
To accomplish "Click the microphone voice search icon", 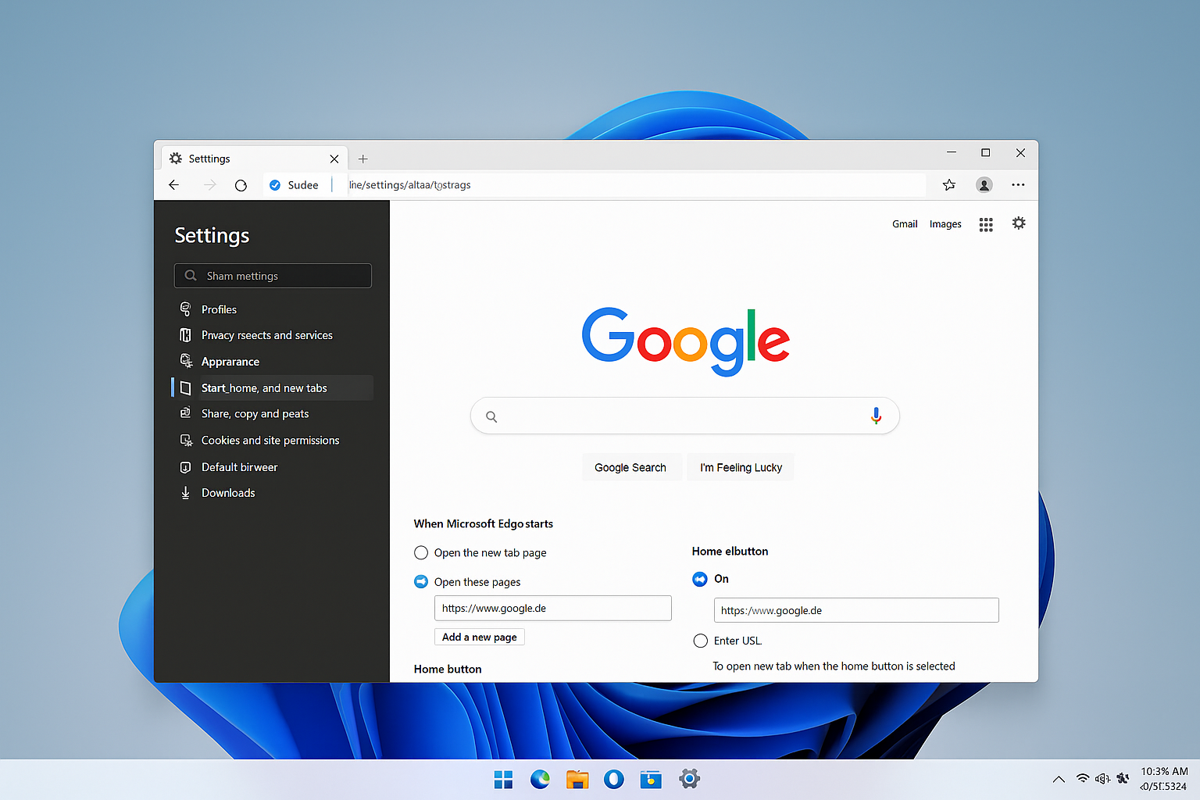I will [876, 416].
